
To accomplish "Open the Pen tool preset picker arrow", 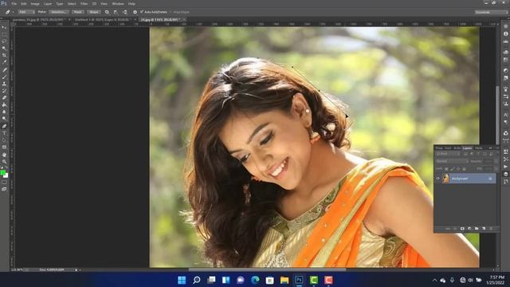I will 13,12.
